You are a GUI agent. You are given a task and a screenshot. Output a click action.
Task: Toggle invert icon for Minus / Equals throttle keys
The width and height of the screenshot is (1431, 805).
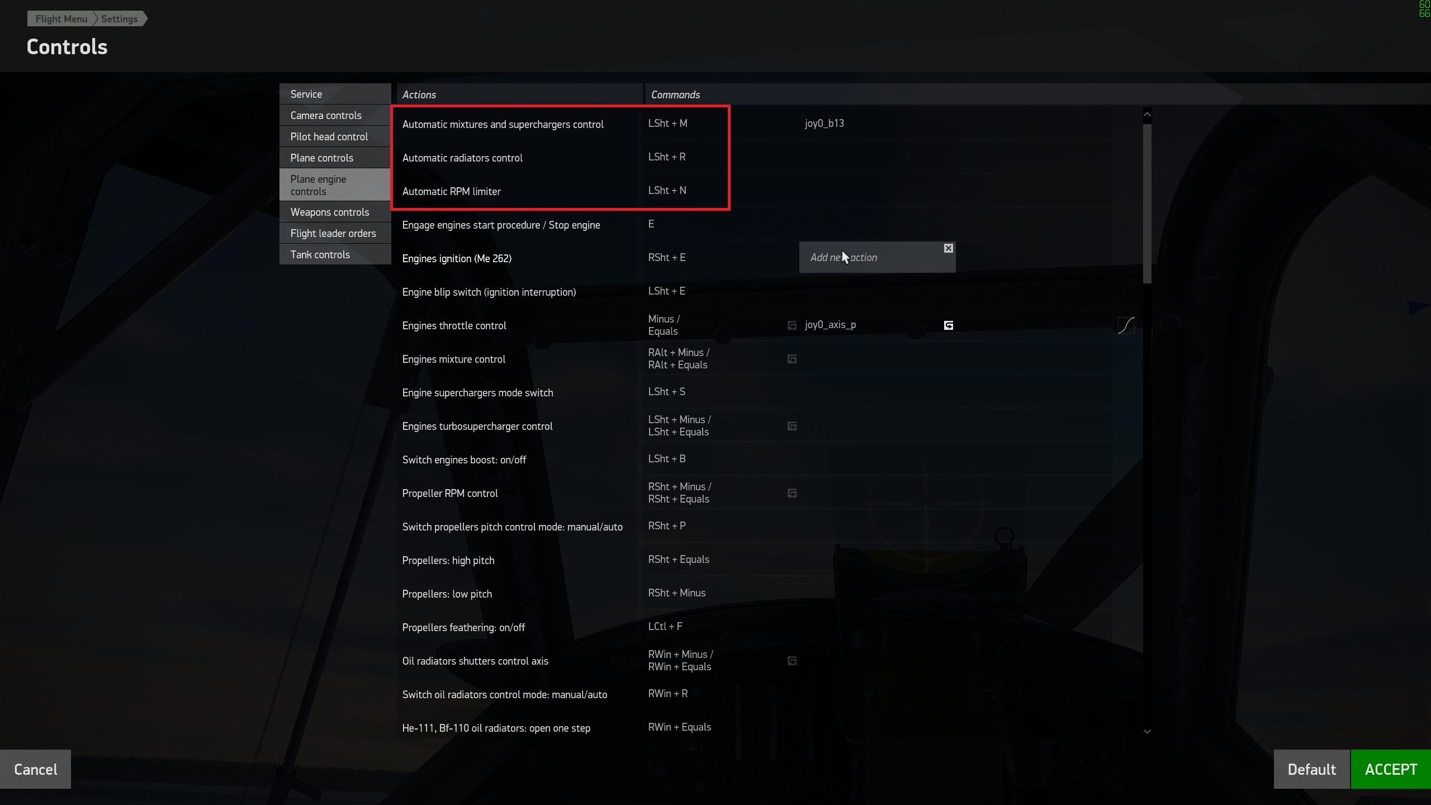(792, 325)
